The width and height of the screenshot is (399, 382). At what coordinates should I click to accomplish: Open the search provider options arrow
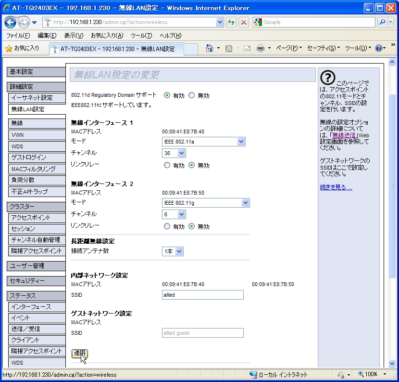[x=391, y=22]
